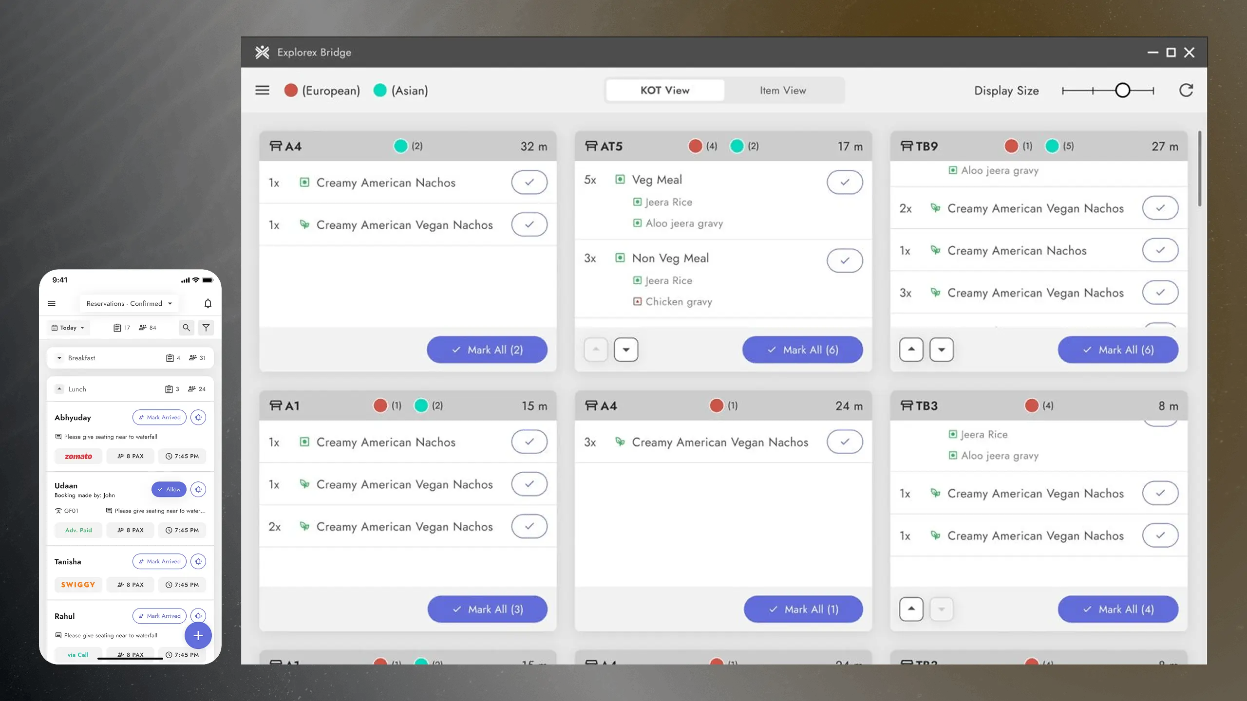Image resolution: width=1247 pixels, height=701 pixels.
Task: Click Mark All (1) for A4 24 m
Action: pyautogui.click(x=803, y=609)
